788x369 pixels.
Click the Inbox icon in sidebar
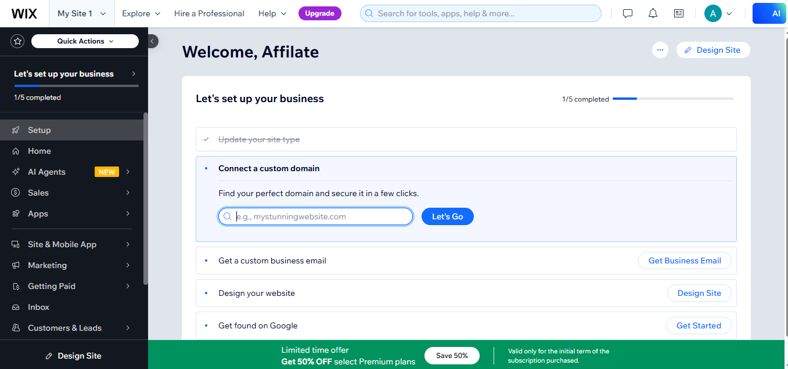coord(16,307)
